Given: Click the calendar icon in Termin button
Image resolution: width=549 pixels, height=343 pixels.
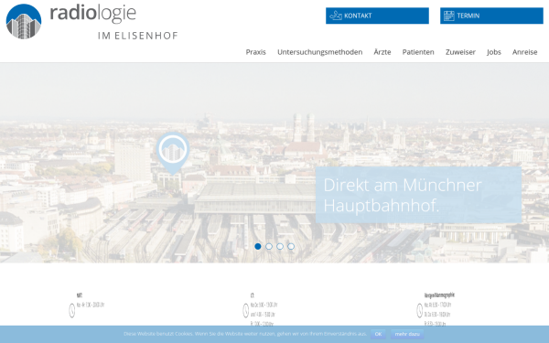Looking at the screenshot, I should tap(449, 16).
